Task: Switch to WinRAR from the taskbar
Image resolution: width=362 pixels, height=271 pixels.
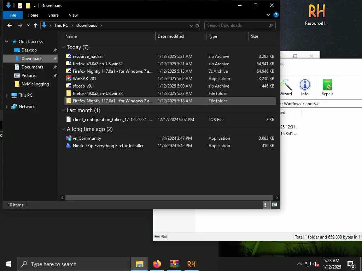Action: (174, 264)
